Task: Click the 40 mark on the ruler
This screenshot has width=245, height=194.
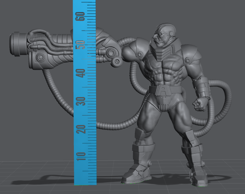Action: point(81,73)
